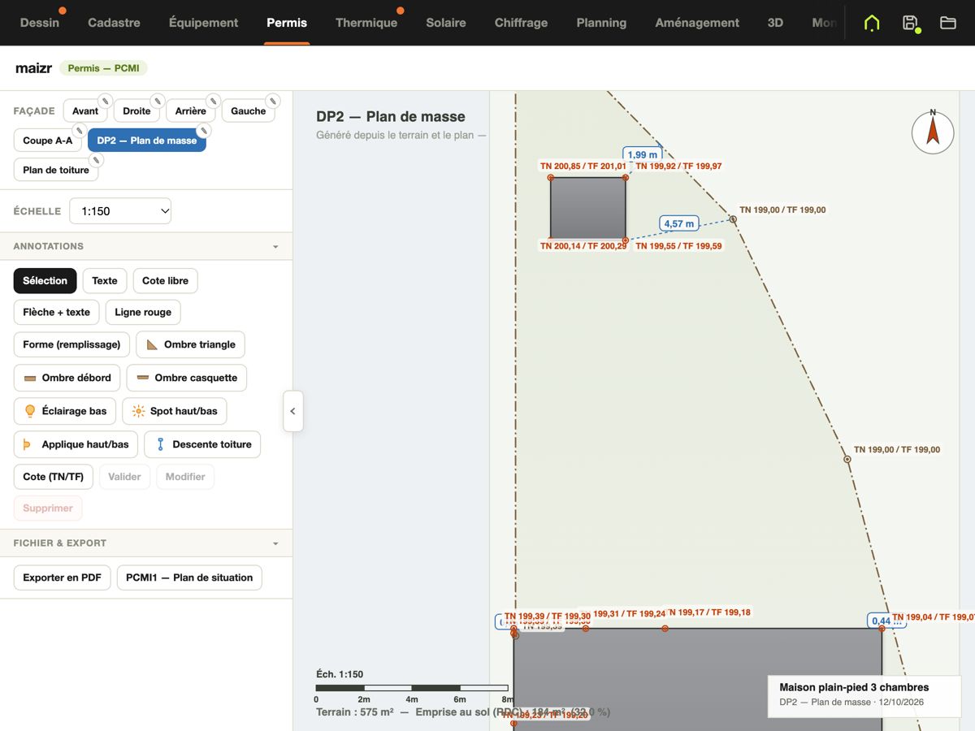Choose the Spot haut/bas lighting tool
Viewport: 975px width, 731px height.
point(175,411)
